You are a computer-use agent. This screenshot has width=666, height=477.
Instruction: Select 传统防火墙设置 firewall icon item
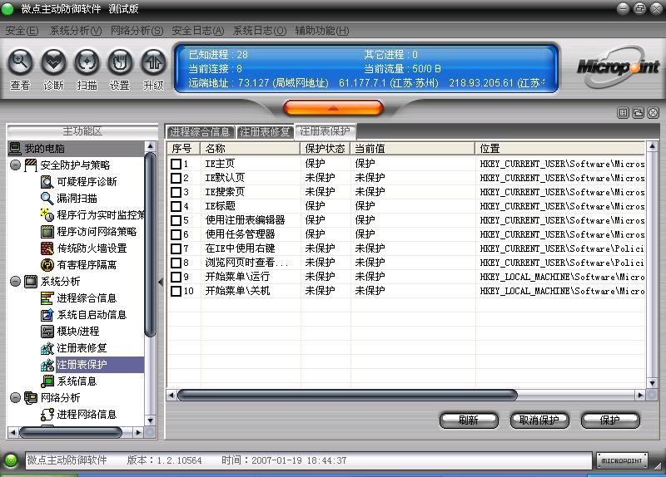91,248
